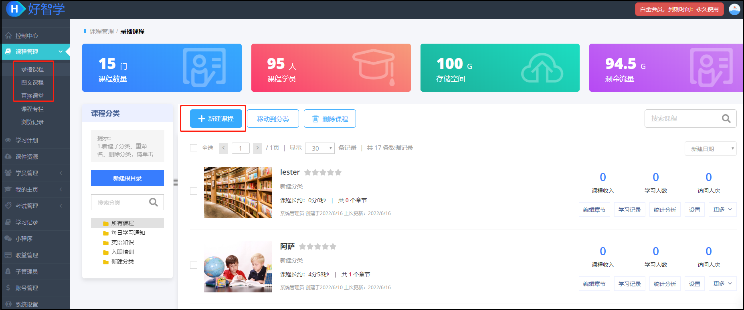
Task: Open 图文课程 in the sidebar
Action: pyautogui.click(x=32, y=83)
